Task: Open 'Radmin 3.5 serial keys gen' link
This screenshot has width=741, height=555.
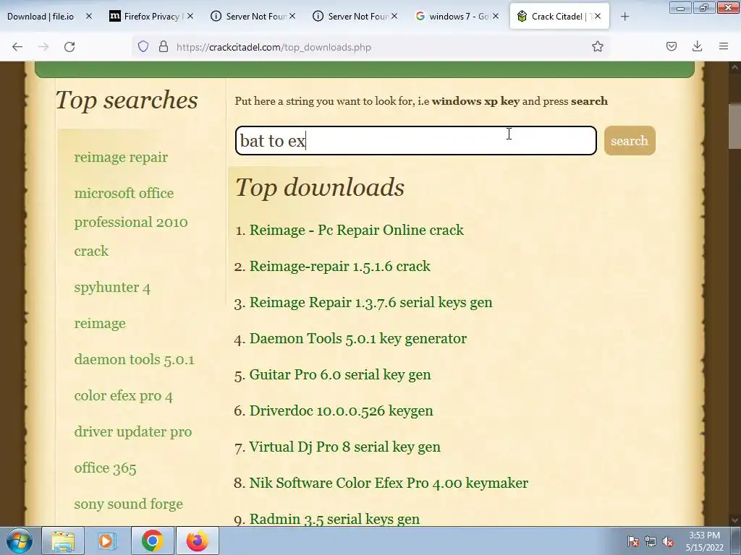Action: (x=334, y=519)
